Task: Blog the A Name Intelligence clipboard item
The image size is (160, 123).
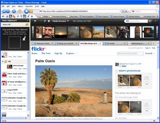Action: 15,85
